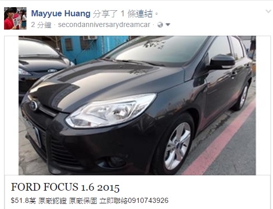Open the shared black Ford car photo
This screenshot has height=209, width=273.
[137, 106]
